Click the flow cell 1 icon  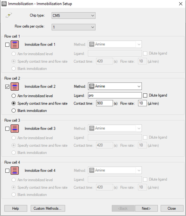click(x=15, y=45)
